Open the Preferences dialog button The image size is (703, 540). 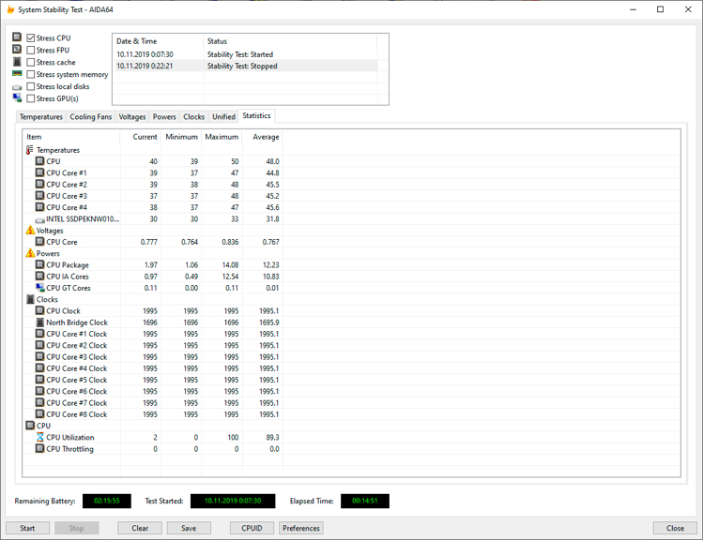coord(301,528)
